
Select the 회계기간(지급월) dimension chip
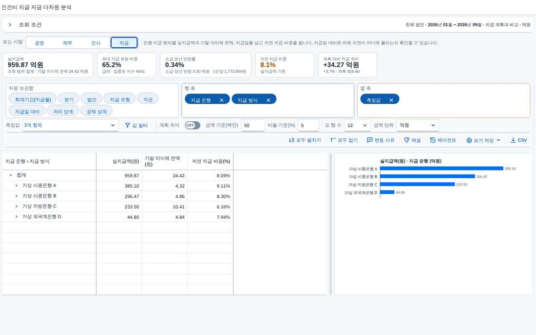pyautogui.click(x=33, y=99)
